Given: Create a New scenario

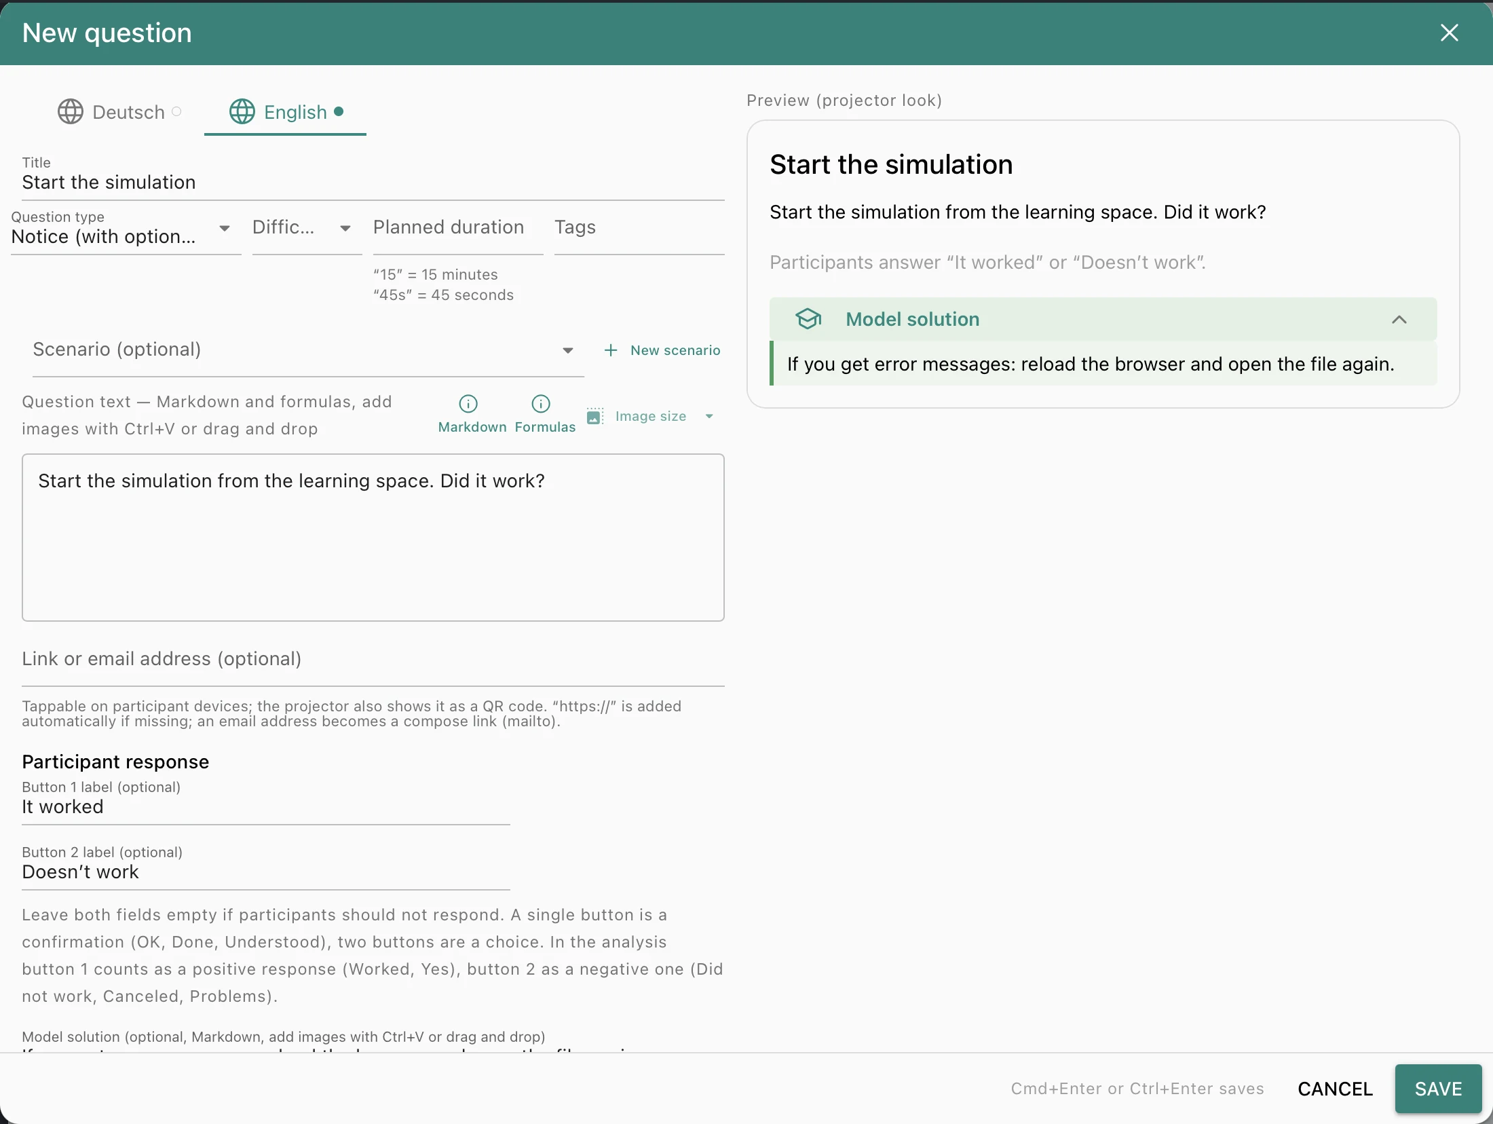Looking at the screenshot, I should point(662,350).
